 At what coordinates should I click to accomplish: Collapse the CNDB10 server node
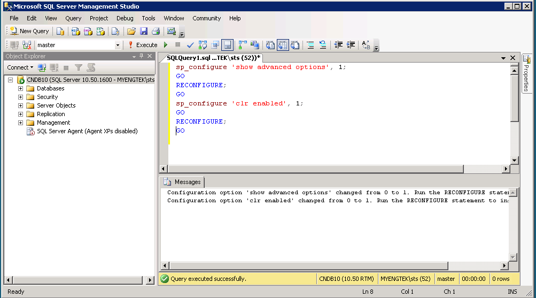click(x=11, y=80)
